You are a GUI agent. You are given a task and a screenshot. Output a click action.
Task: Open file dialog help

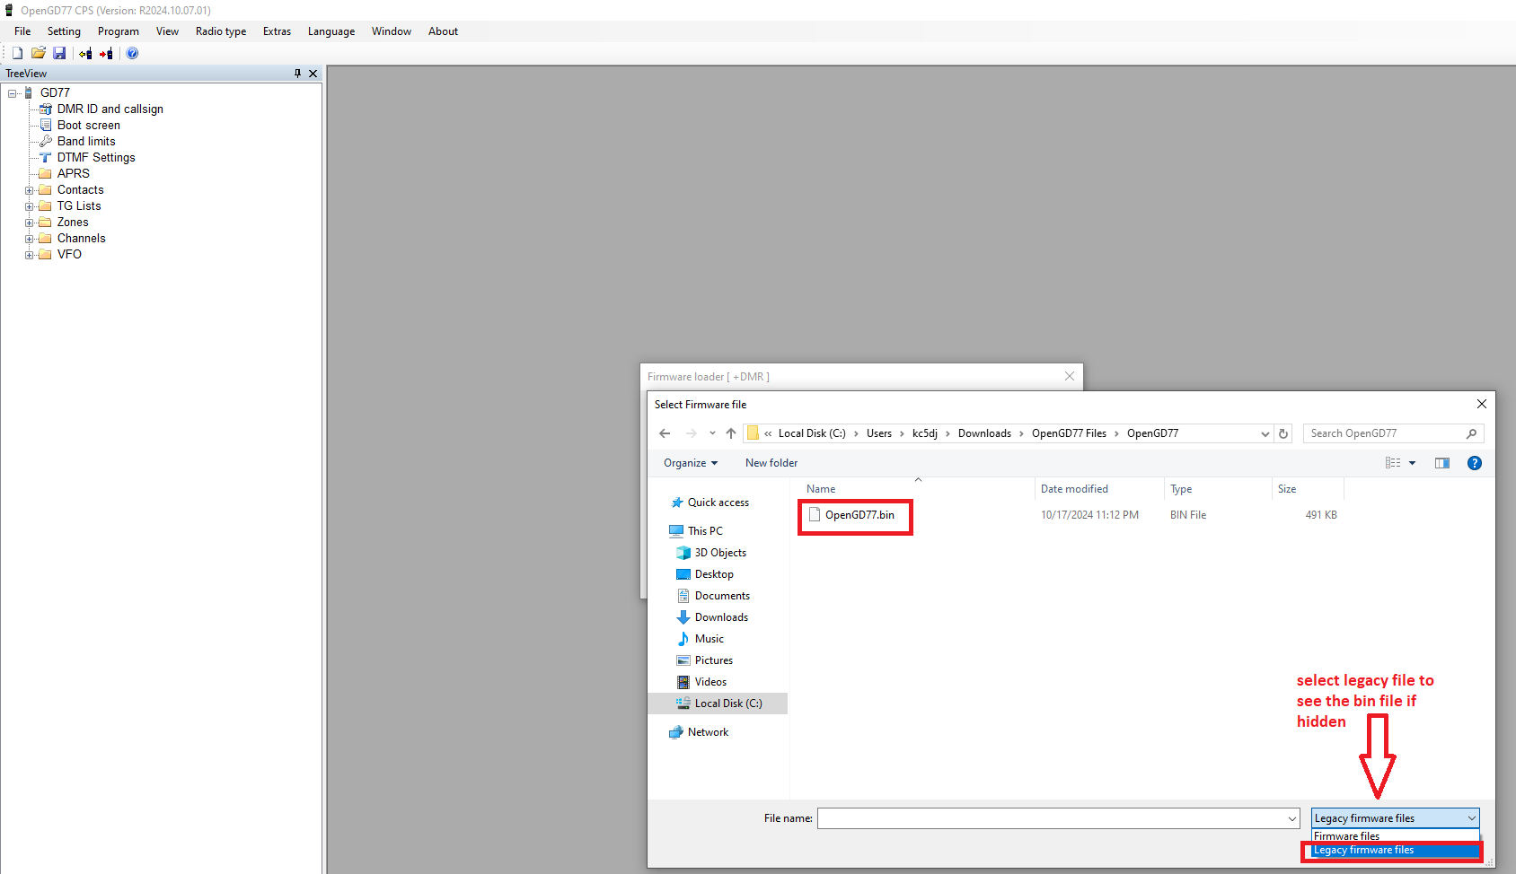(x=1475, y=463)
